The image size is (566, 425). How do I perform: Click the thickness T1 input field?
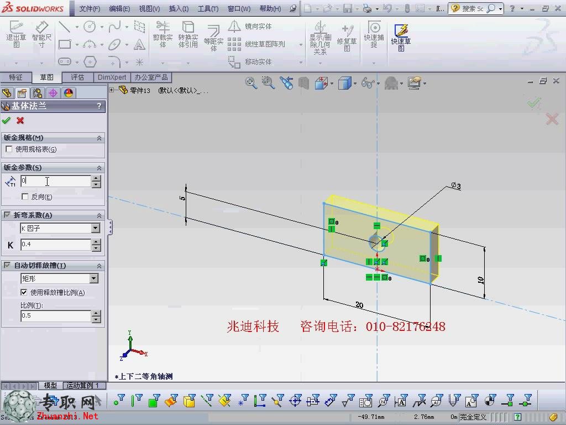[55, 181]
